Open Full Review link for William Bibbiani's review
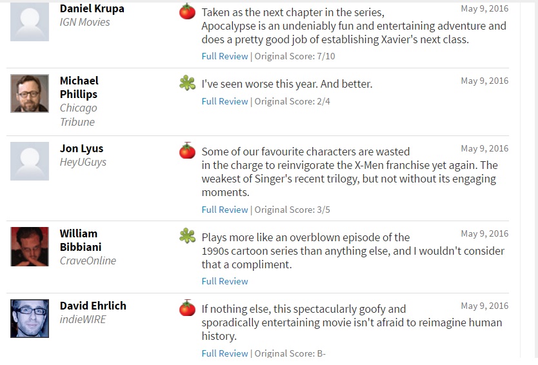Image resolution: width=538 pixels, height=365 pixels. (x=224, y=281)
